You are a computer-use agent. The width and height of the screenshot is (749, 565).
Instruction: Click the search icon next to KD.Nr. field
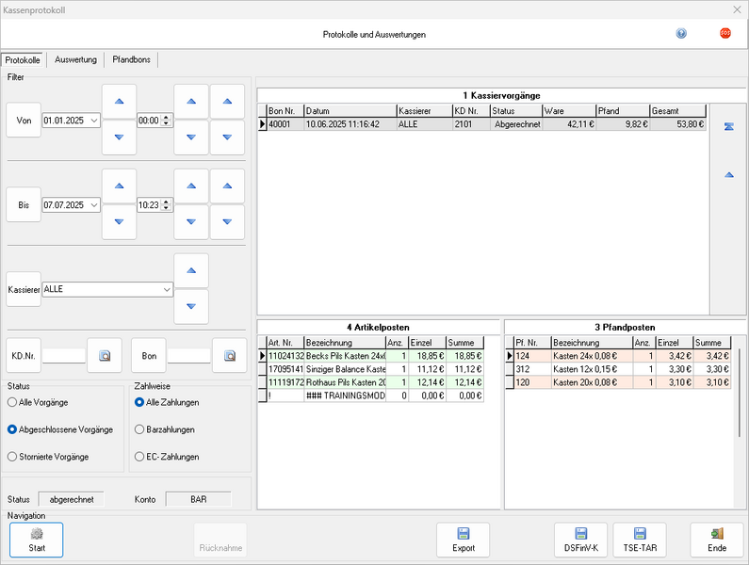pos(105,356)
